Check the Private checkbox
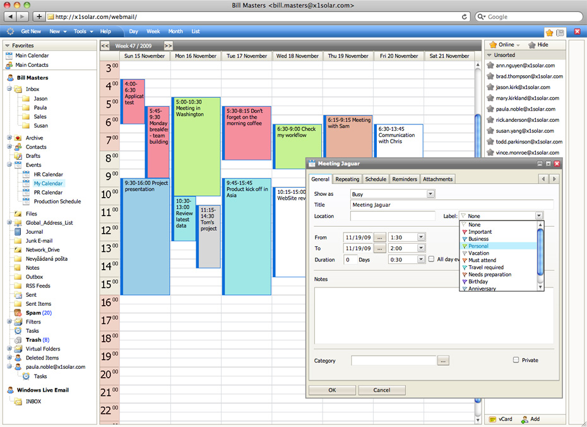Screen dimensions: 587x427 point(516,360)
